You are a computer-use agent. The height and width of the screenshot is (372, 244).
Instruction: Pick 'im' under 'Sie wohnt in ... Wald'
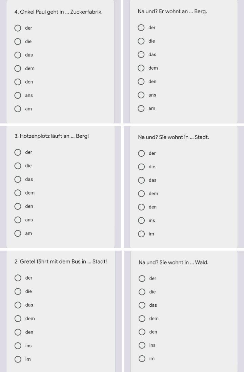142,359
